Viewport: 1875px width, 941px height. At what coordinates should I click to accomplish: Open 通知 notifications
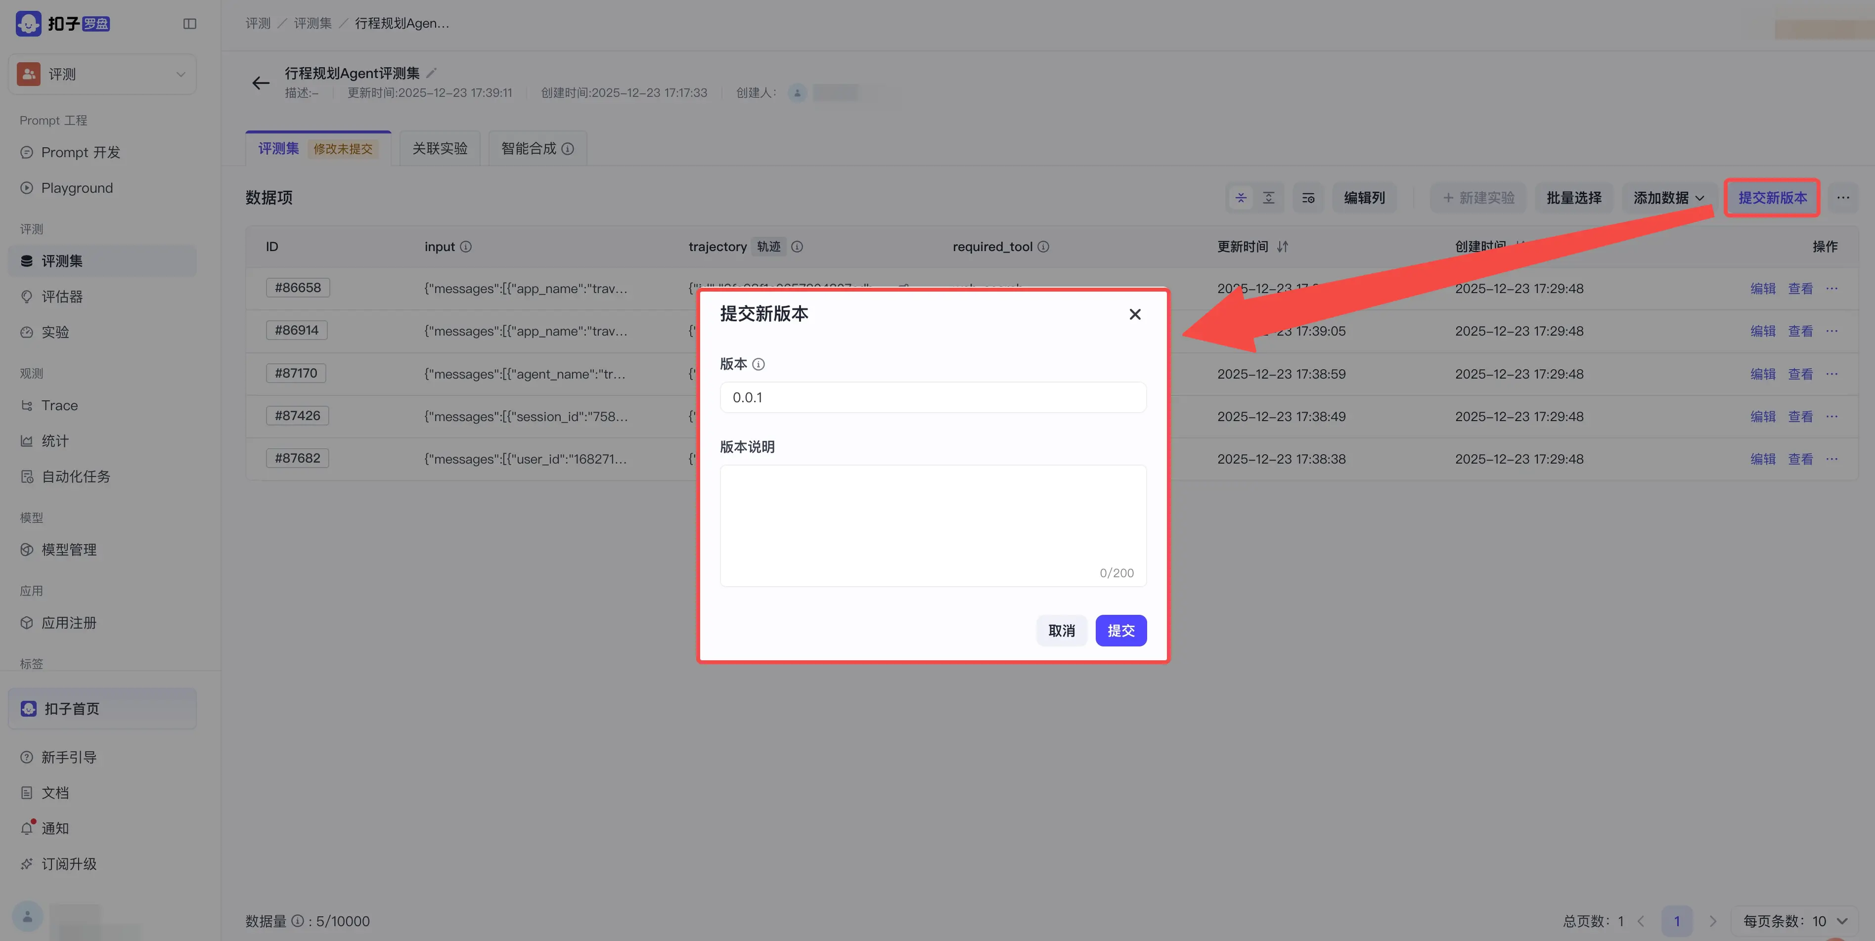(x=102, y=828)
